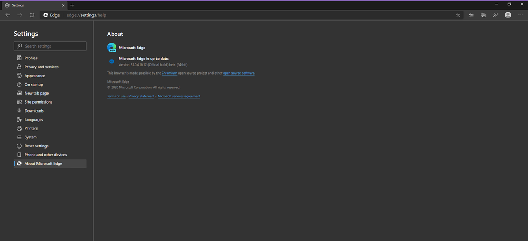The image size is (528, 241).
Task: Click the blue up-to-date checkmark icon
Action: click(x=112, y=61)
